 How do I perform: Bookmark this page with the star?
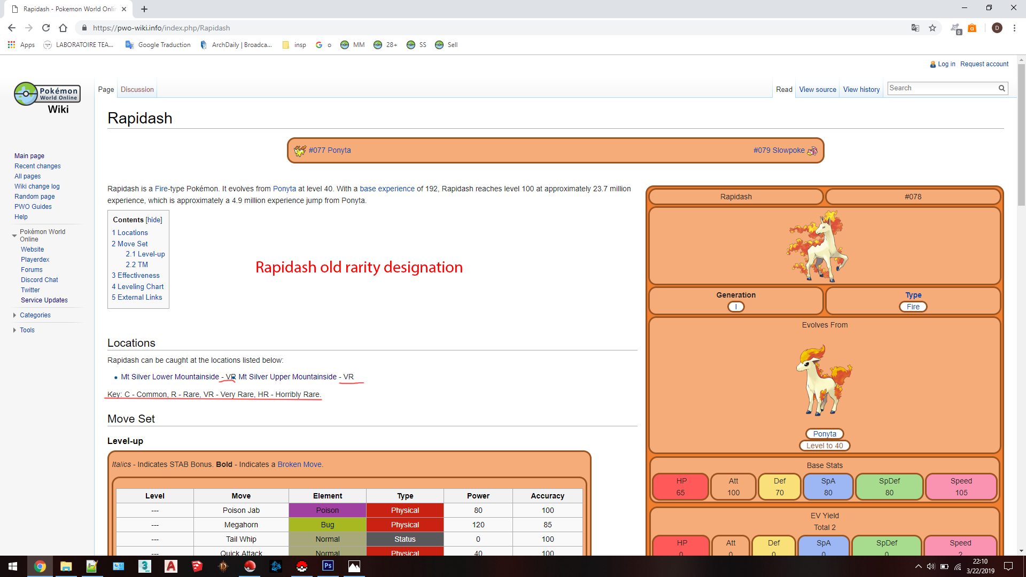pyautogui.click(x=932, y=28)
